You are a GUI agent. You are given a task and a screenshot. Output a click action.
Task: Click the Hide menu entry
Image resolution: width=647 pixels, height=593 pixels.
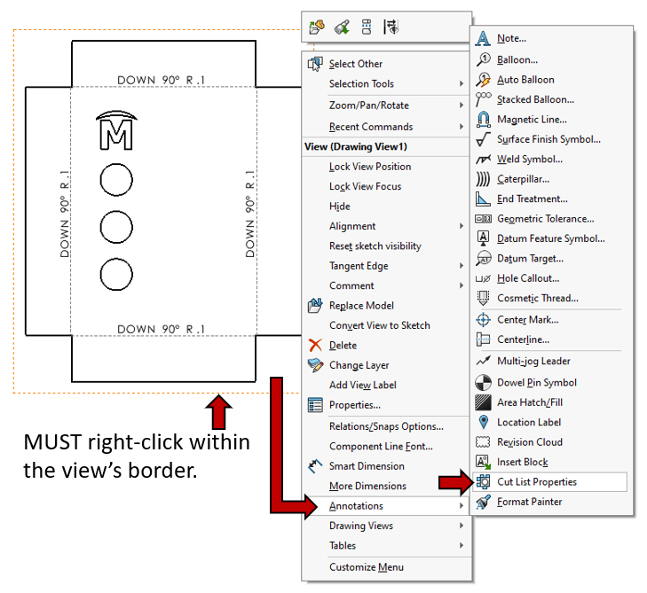(x=340, y=207)
